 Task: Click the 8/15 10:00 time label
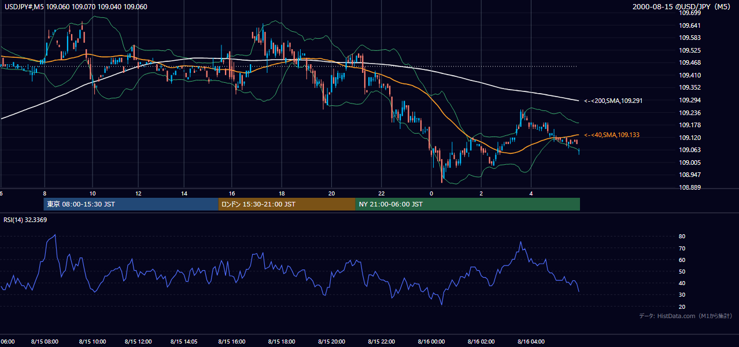pos(93,341)
